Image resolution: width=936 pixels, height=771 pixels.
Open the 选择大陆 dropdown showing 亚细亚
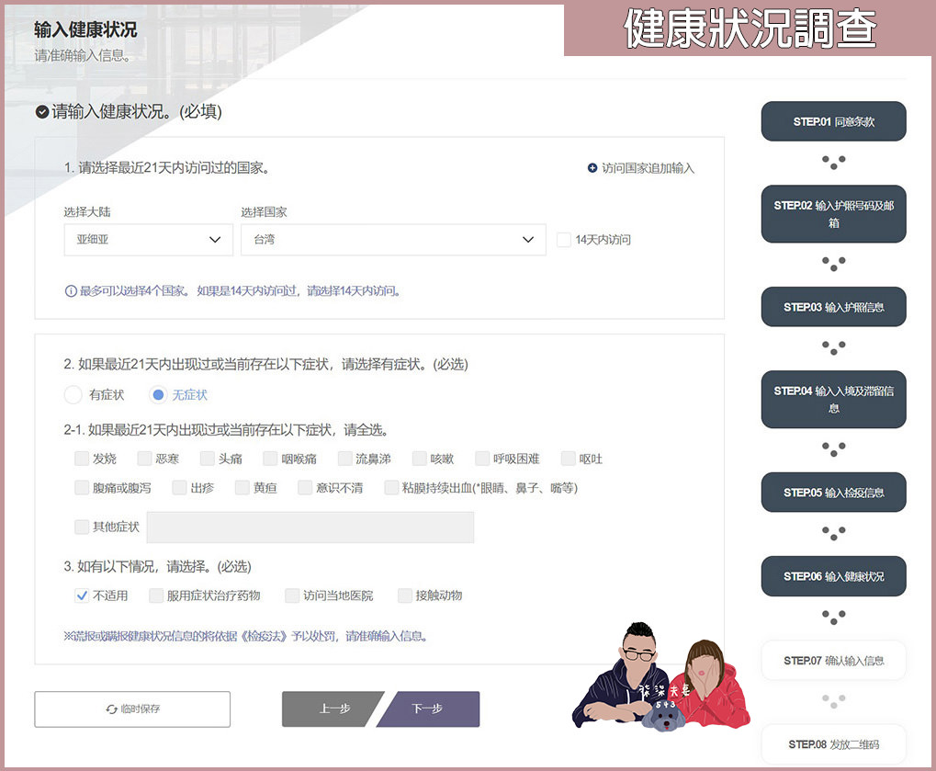click(x=148, y=240)
